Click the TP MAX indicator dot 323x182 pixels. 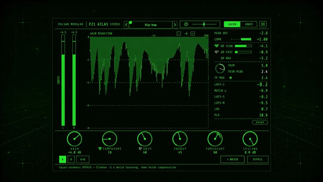tap(231, 78)
